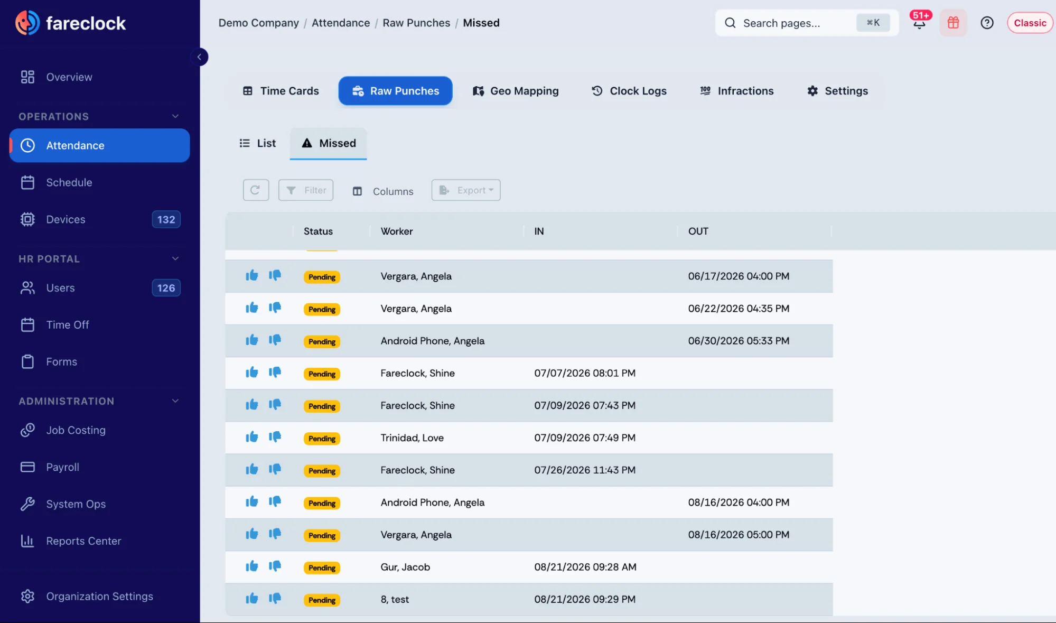This screenshot has width=1056, height=623.
Task: Approve Vergara, Angela 06/17/2026 punch with thumbs up
Action: tap(252, 275)
